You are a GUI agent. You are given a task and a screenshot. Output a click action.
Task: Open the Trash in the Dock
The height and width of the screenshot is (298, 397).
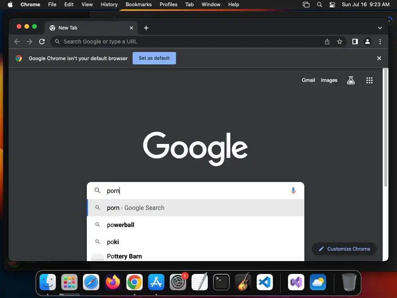coord(349,282)
